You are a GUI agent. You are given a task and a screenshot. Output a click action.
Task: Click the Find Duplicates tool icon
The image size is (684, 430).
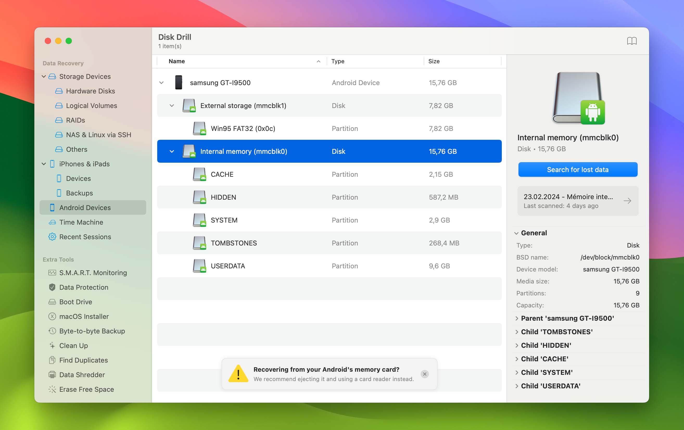pyautogui.click(x=52, y=360)
